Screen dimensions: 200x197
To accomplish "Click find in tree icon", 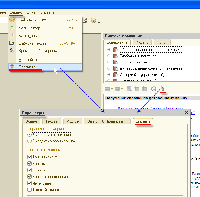I will coord(129,89).
